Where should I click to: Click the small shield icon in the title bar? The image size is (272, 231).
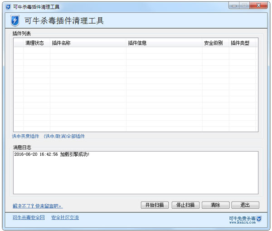pos(8,7)
